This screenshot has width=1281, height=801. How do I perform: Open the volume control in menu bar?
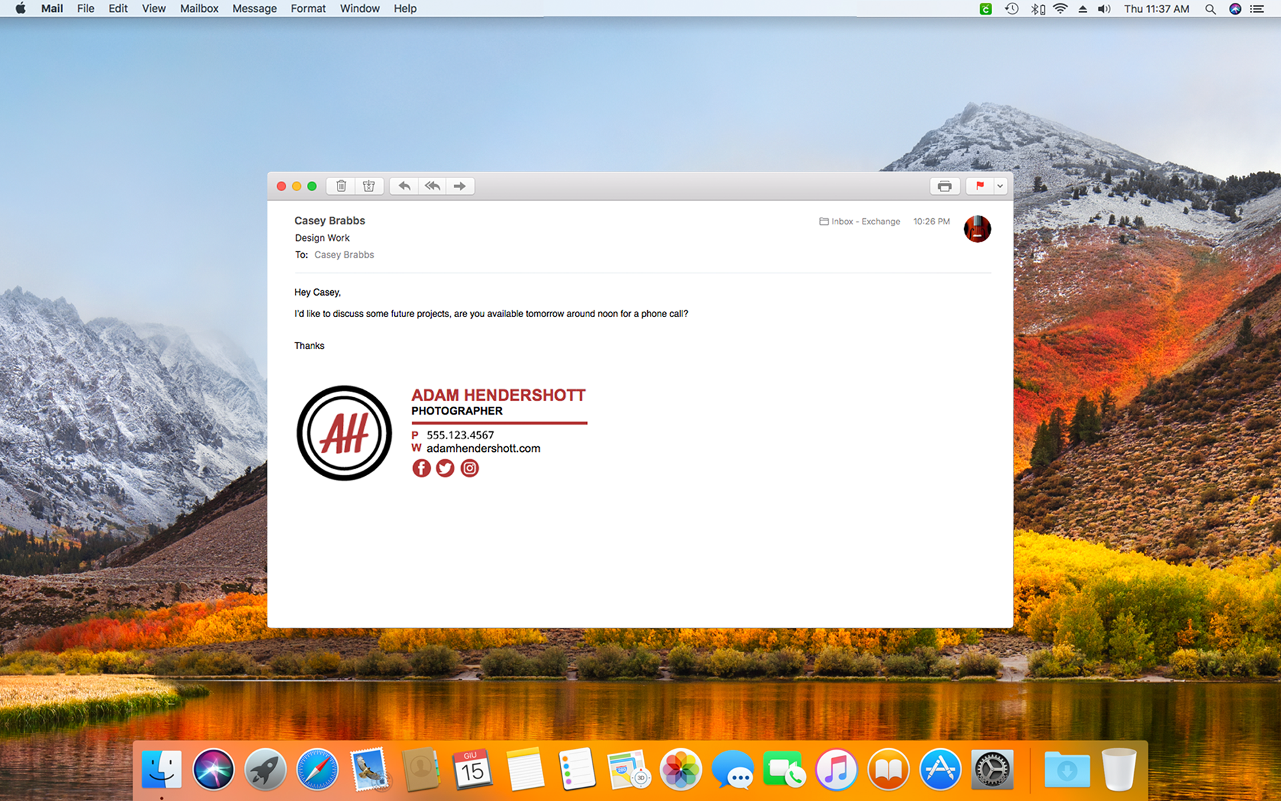pyautogui.click(x=1104, y=9)
